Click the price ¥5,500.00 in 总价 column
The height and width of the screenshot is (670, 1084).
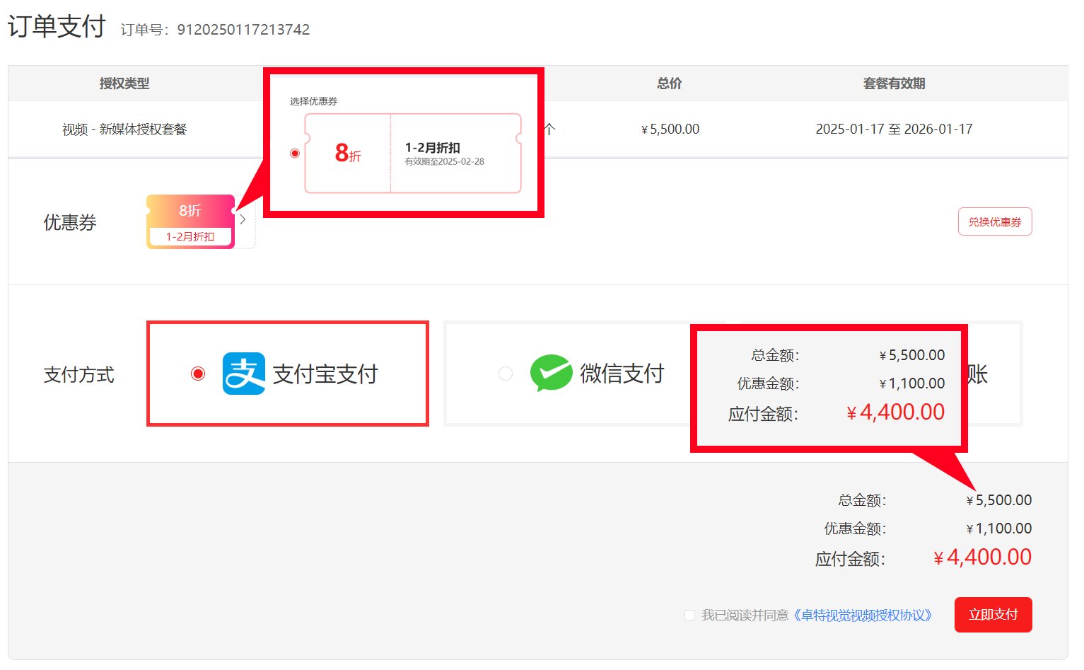pyautogui.click(x=670, y=129)
